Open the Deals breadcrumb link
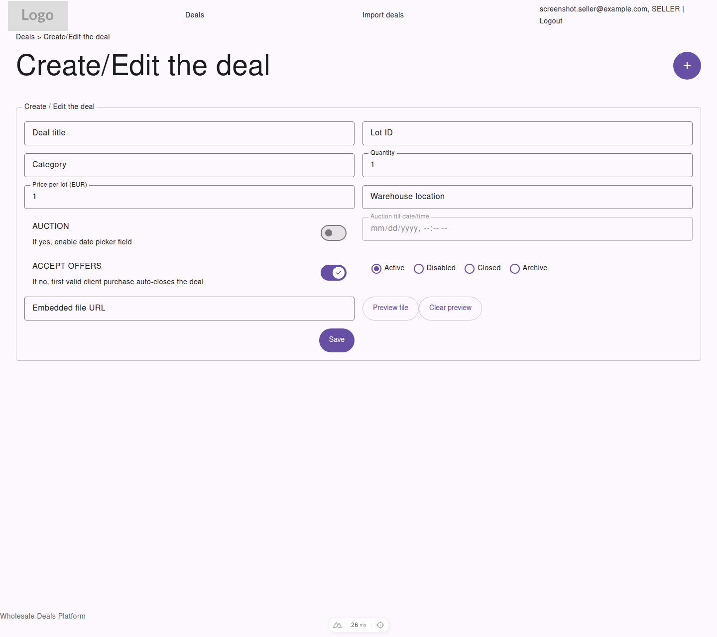Viewport: 717px width, 637px height. coord(25,36)
